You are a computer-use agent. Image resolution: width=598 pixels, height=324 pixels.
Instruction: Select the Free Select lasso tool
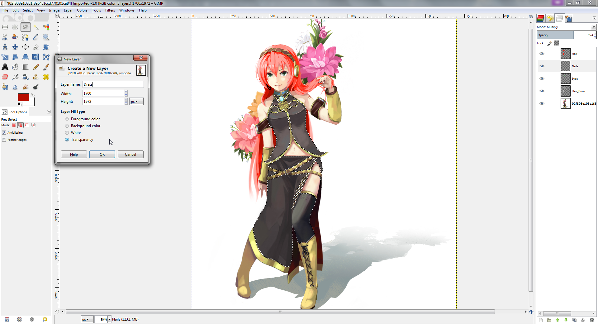coord(26,27)
